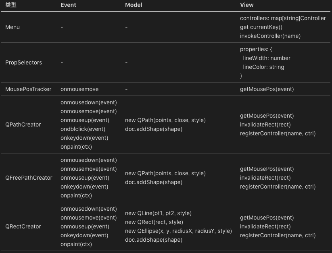
Task: Click new QLine(pt1, pt2, style) text
Action: pos(158,213)
